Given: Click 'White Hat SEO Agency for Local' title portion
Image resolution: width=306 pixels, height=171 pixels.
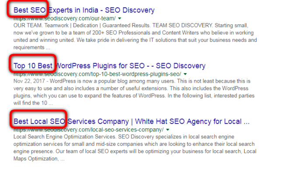Looking at the screenshot, I should (188, 121).
